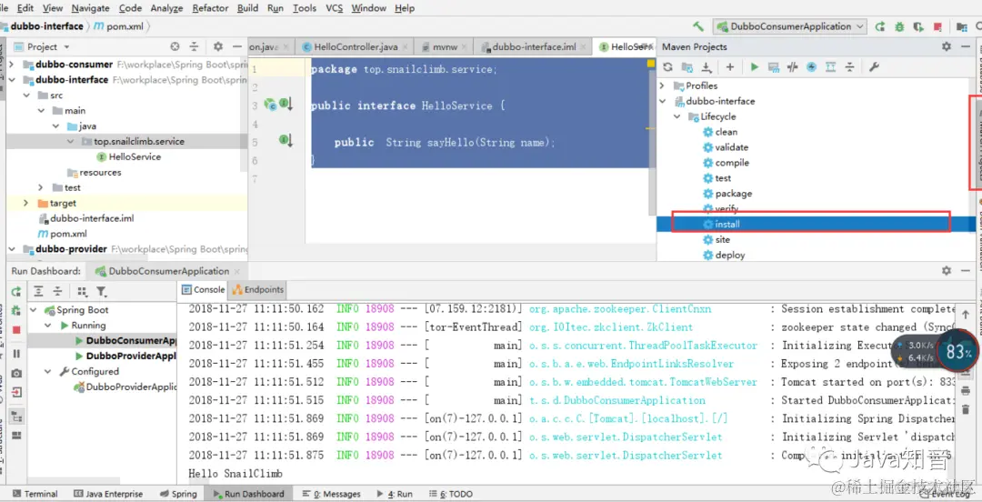Open the VCS menu
Screen dimensions: 982x502
pyautogui.click(x=335, y=8)
